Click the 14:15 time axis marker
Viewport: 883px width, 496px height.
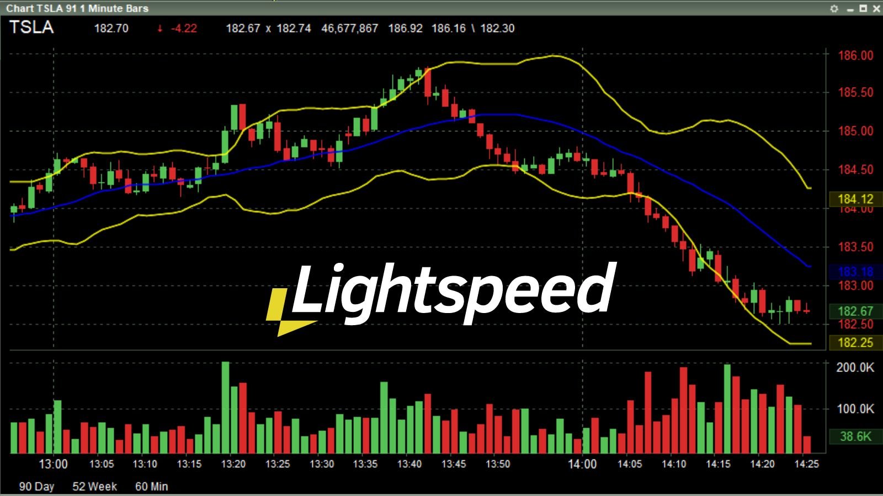coord(718,464)
